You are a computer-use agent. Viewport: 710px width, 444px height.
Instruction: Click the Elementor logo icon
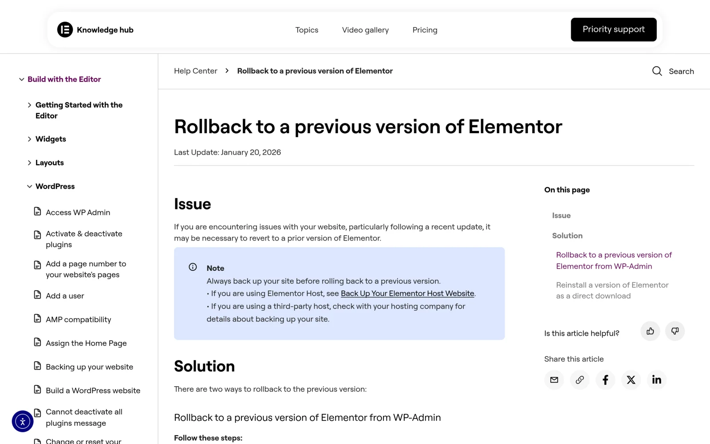coord(65,30)
